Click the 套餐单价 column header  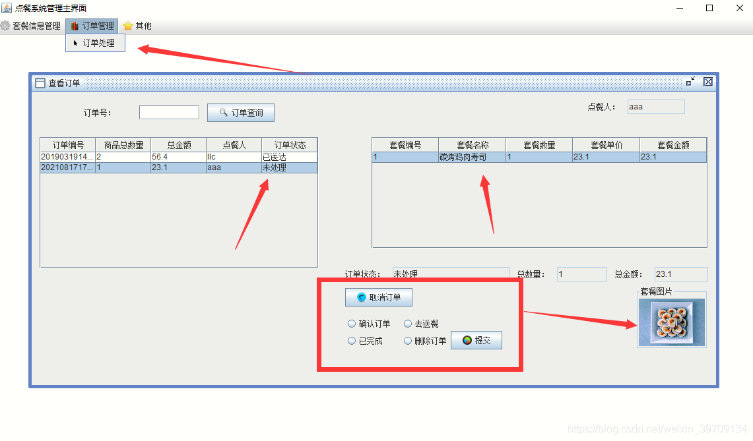[606, 145]
